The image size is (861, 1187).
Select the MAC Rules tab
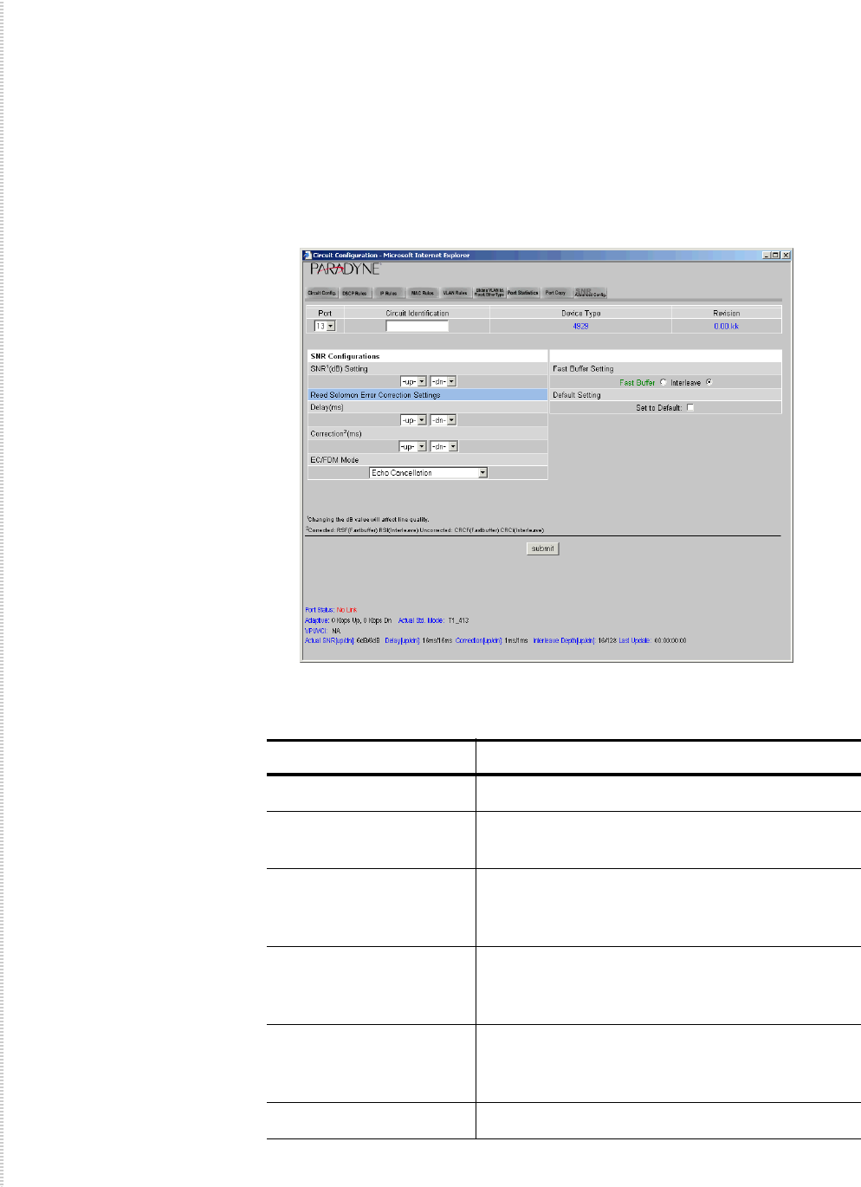422,293
